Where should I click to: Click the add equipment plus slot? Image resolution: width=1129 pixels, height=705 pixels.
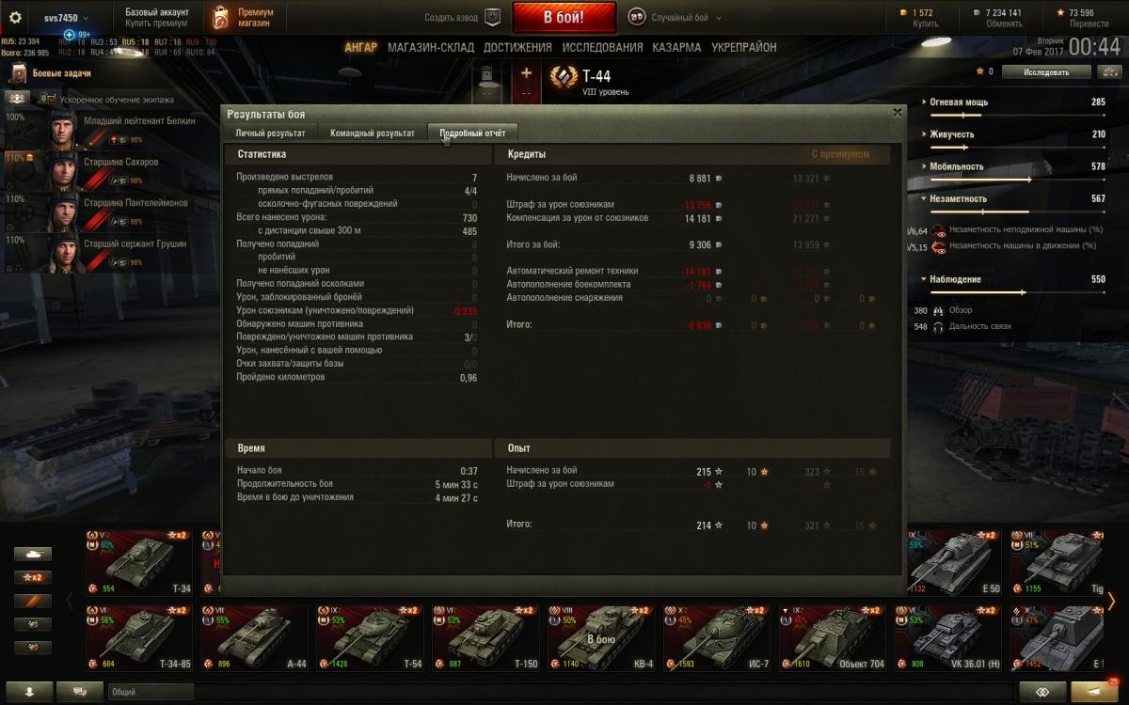pos(526,83)
